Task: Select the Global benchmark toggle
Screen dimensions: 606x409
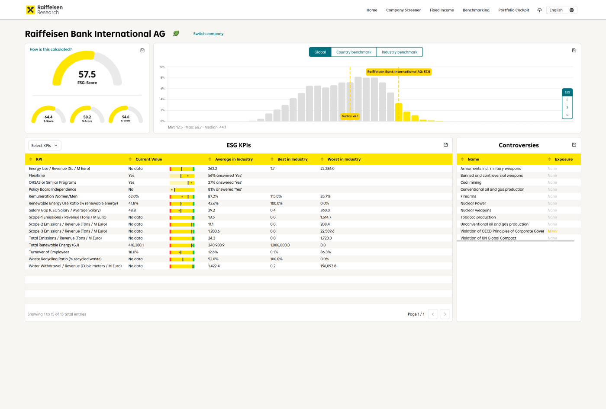Action: 320,52
